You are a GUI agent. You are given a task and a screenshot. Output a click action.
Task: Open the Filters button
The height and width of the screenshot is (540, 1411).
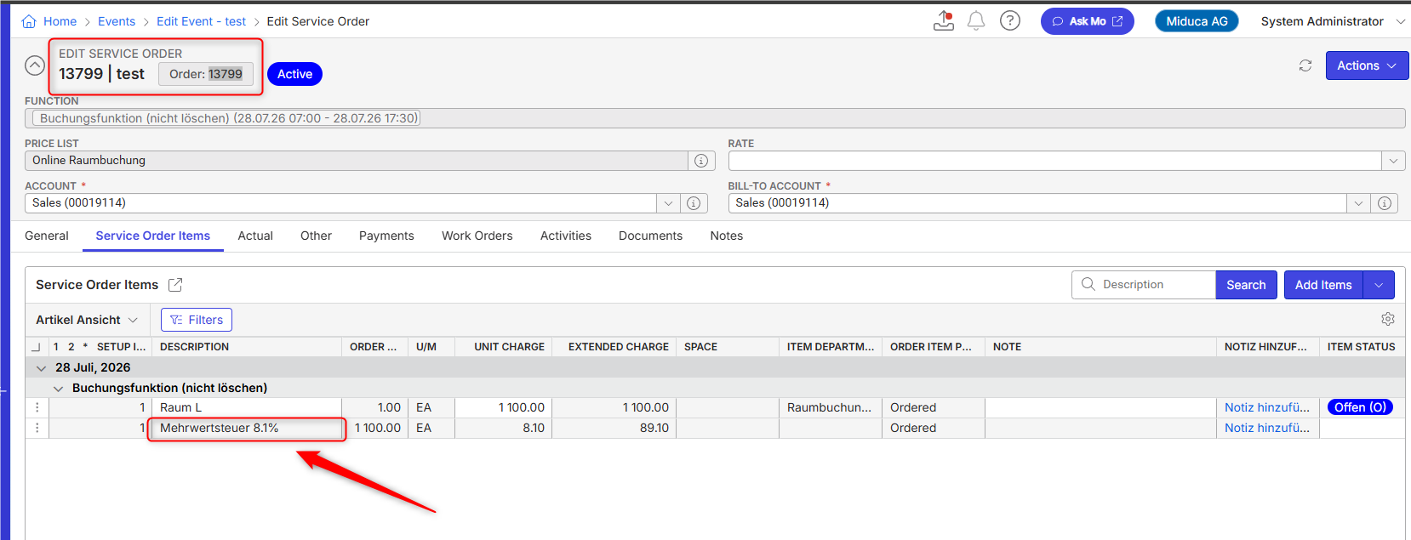point(197,320)
